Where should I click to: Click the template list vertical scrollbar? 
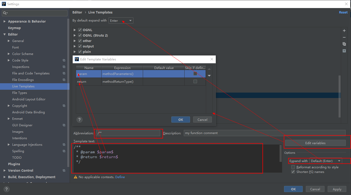pyautogui.click(x=340, y=96)
